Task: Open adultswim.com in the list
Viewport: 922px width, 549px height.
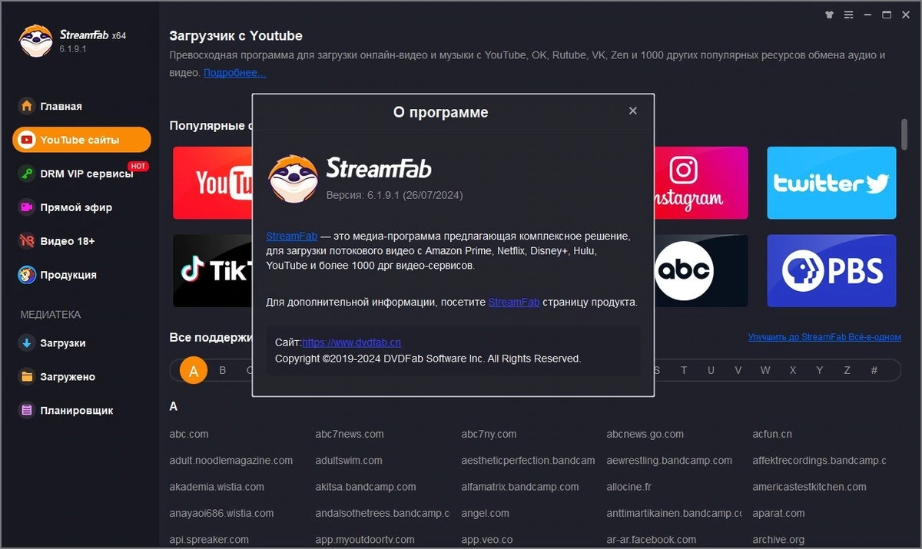Action: point(349,461)
